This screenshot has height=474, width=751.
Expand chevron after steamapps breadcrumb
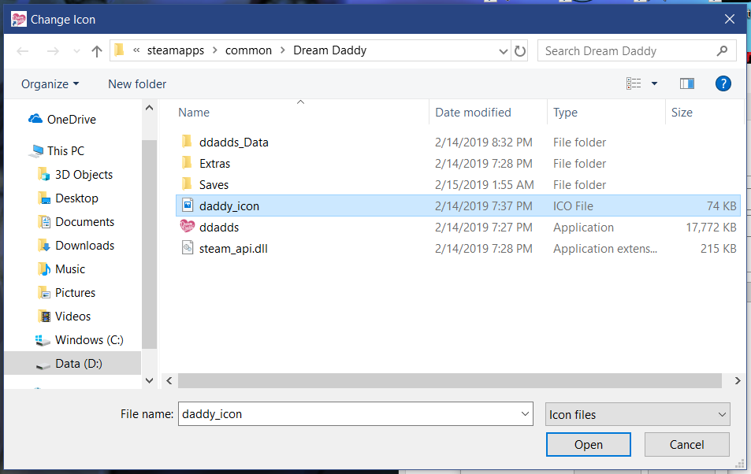click(x=214, y=50)
